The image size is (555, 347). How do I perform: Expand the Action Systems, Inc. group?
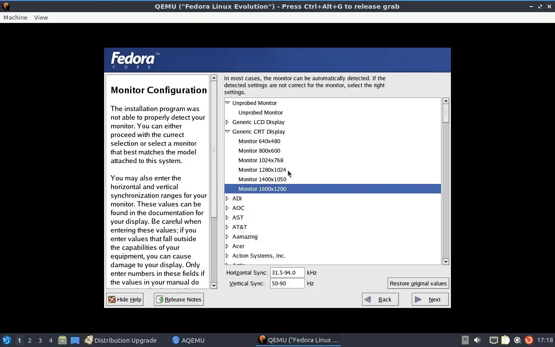coord(227,255)
